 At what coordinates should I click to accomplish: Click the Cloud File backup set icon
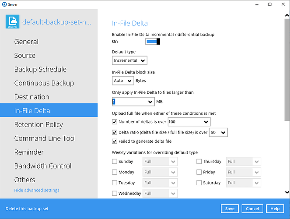[x=12, y=22]
